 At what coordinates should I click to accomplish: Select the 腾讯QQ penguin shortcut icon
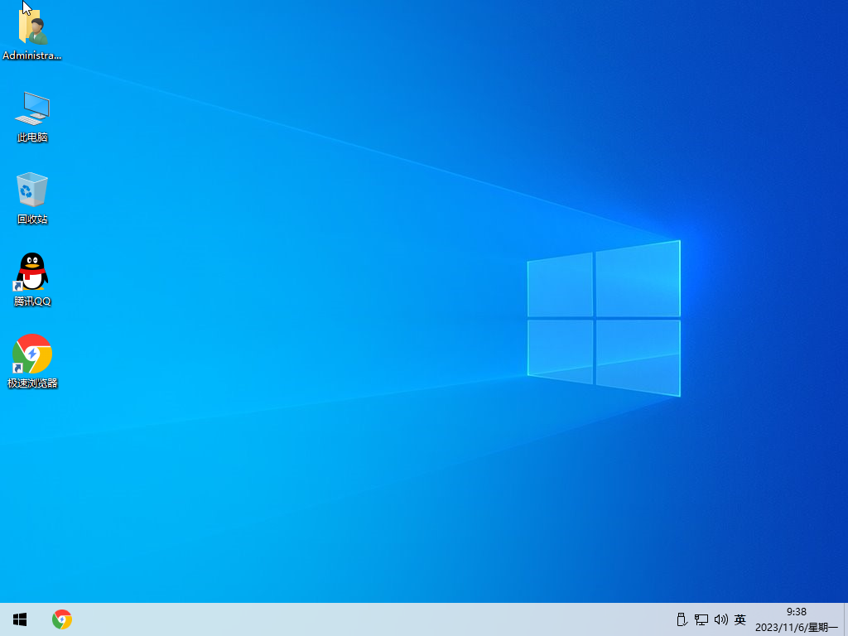coord(32,272)
